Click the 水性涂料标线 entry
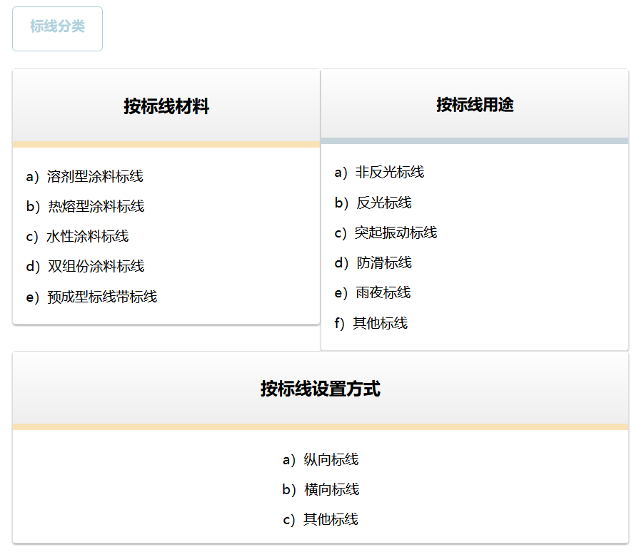Viewport: 634px width, 552px height. coord(88,236)
